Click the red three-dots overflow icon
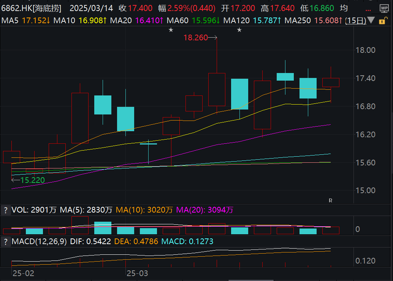Image resolution: width=393 pixels, height=281 pixels. tap(368, 9)
